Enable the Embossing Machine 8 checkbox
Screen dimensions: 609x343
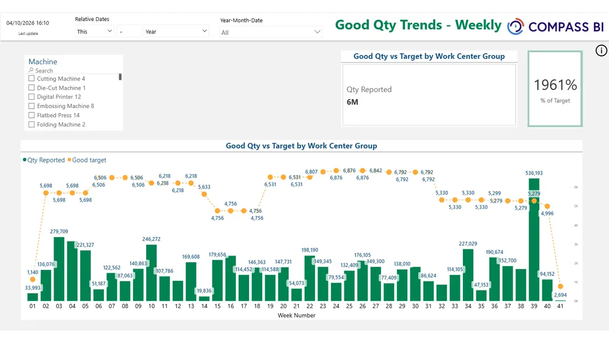(32, 106)
